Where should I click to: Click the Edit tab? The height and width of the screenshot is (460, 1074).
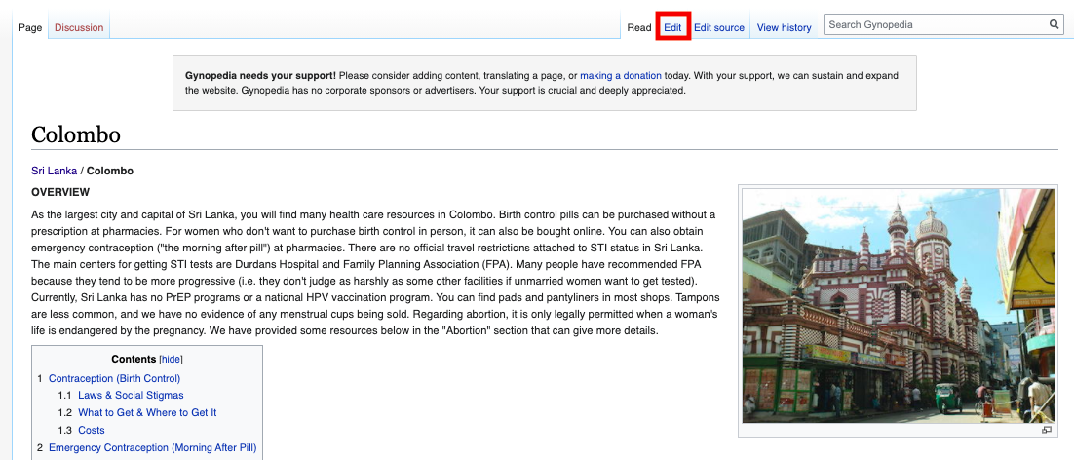pos(672,27)
